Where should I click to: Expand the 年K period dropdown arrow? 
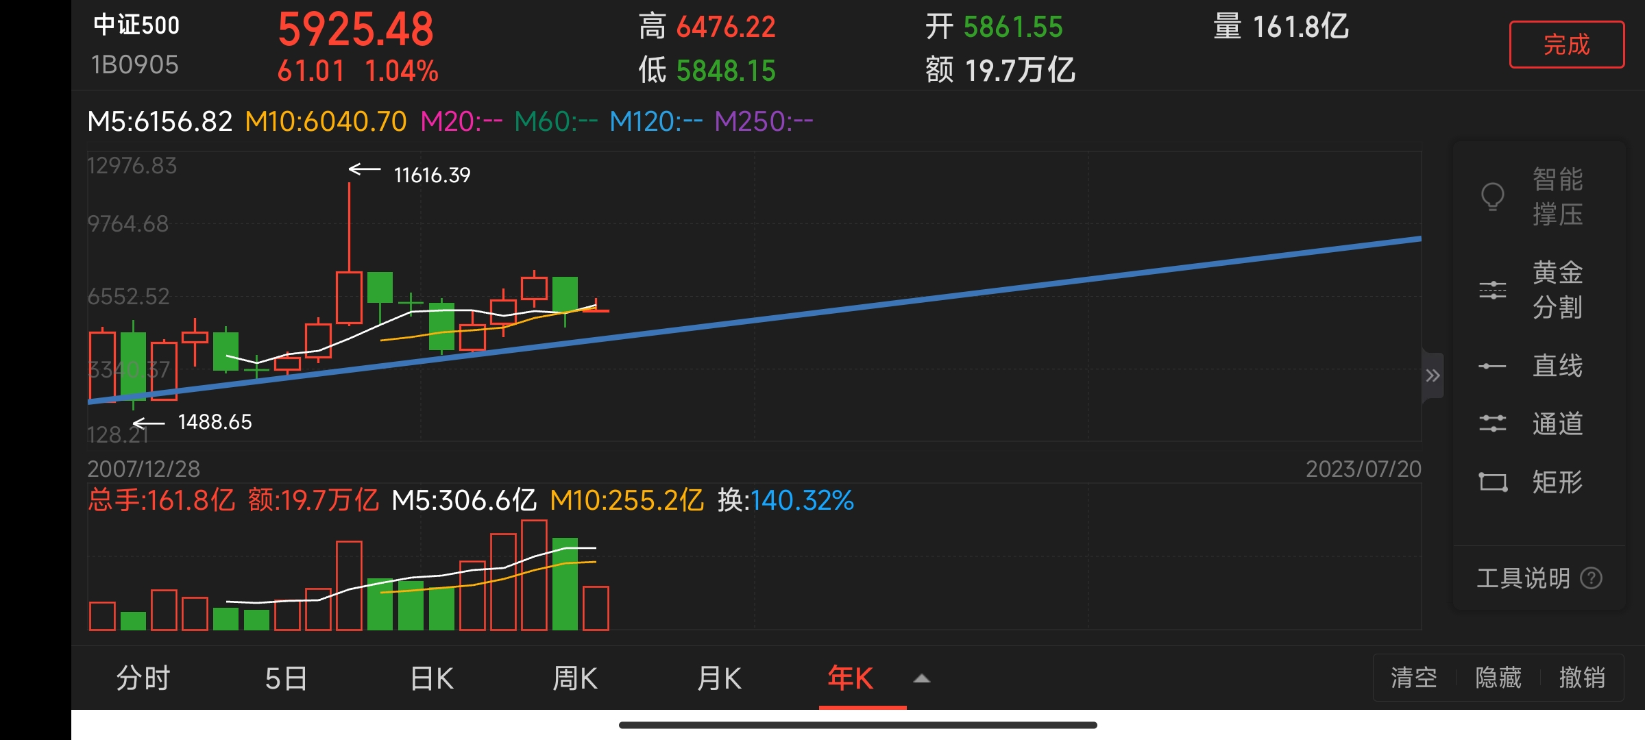tap(922, 678)
